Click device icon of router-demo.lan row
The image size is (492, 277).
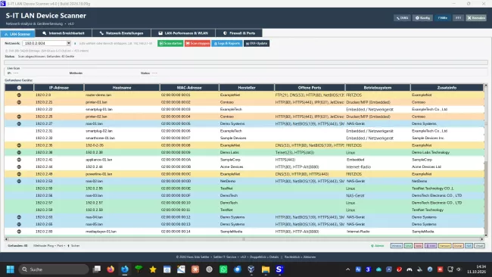click(19, 95)
